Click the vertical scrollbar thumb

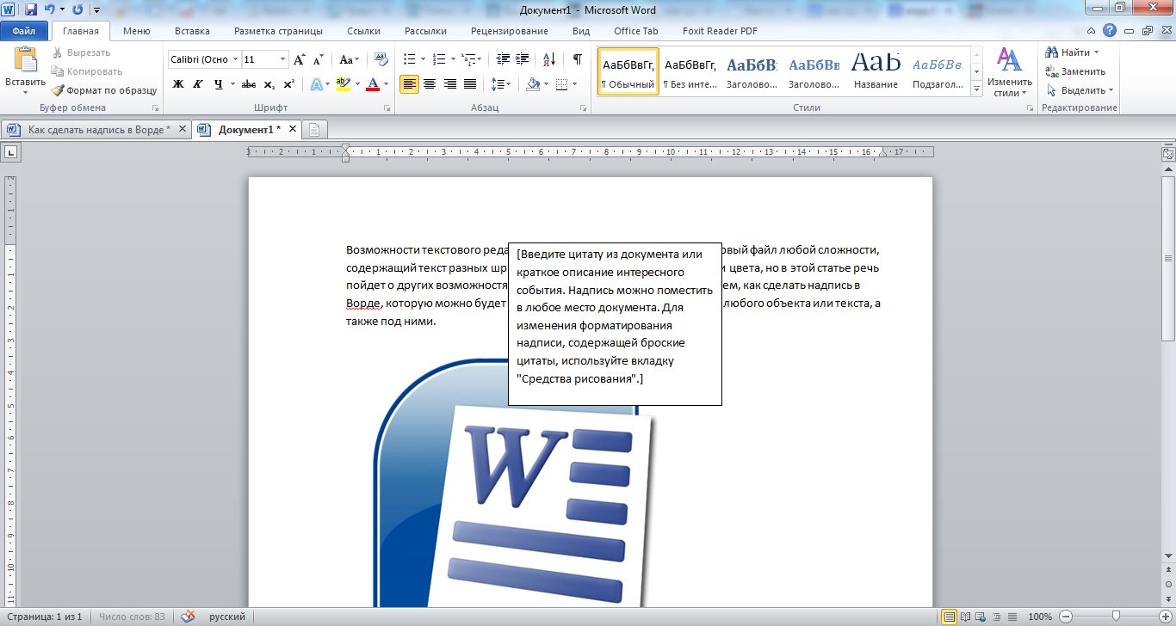(1168, 258)
